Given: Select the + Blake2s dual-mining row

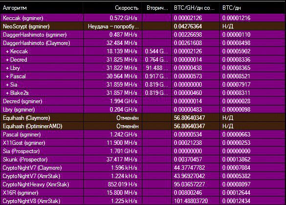Looking at the screenshot, I should 143,93.
